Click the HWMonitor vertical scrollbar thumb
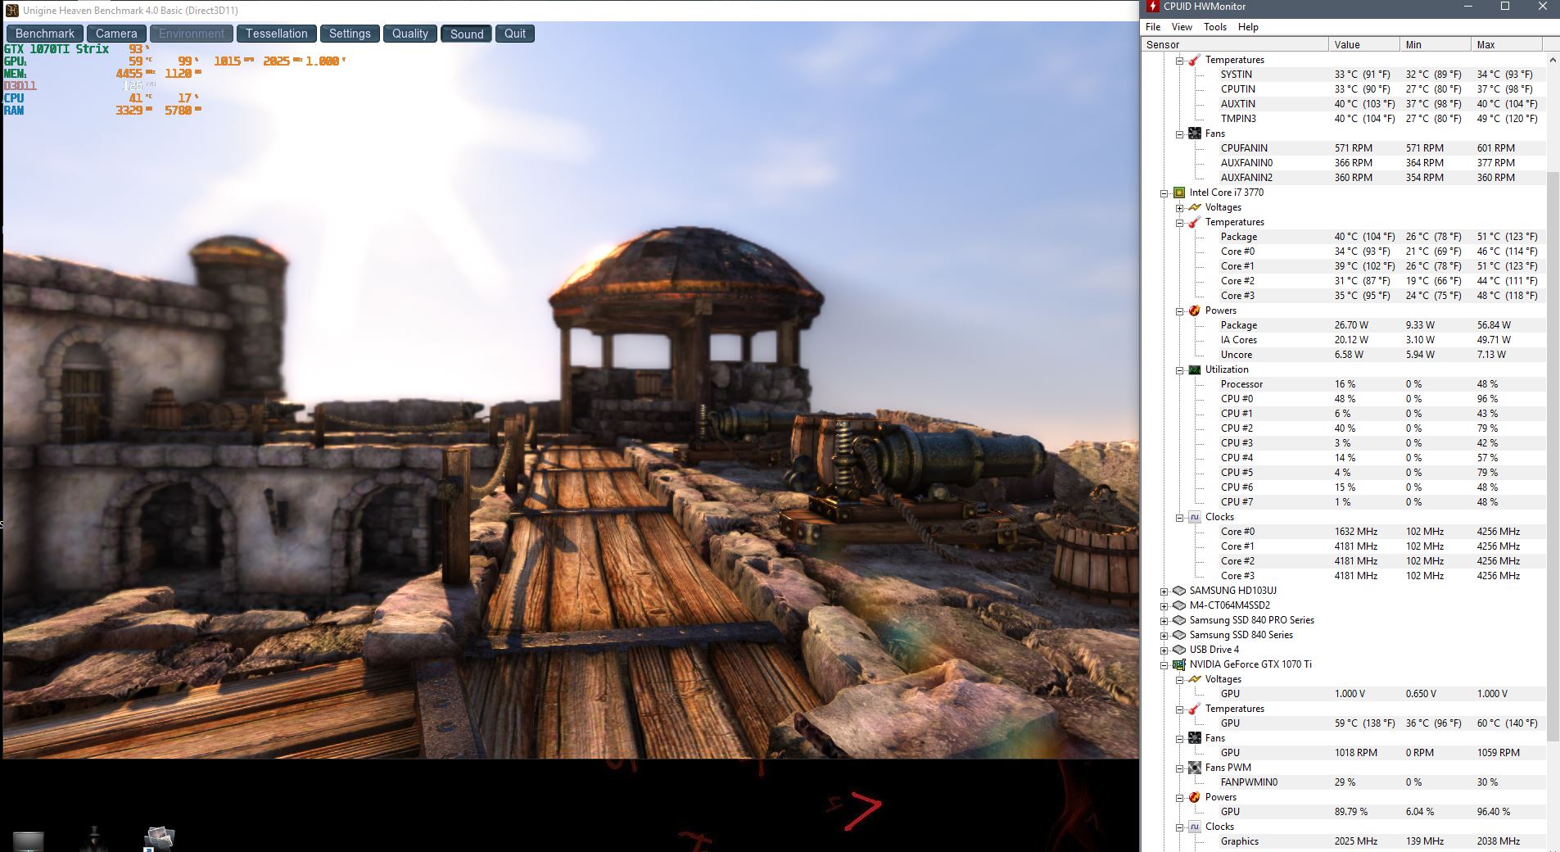 click(x=1553, y=456)
